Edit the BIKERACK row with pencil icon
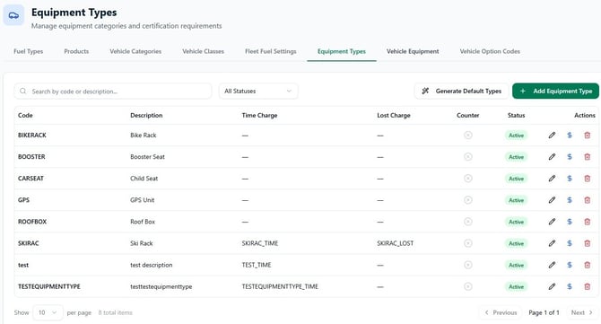Image resolution: width=601 pixels, height=324 pixels. [552, 135]
